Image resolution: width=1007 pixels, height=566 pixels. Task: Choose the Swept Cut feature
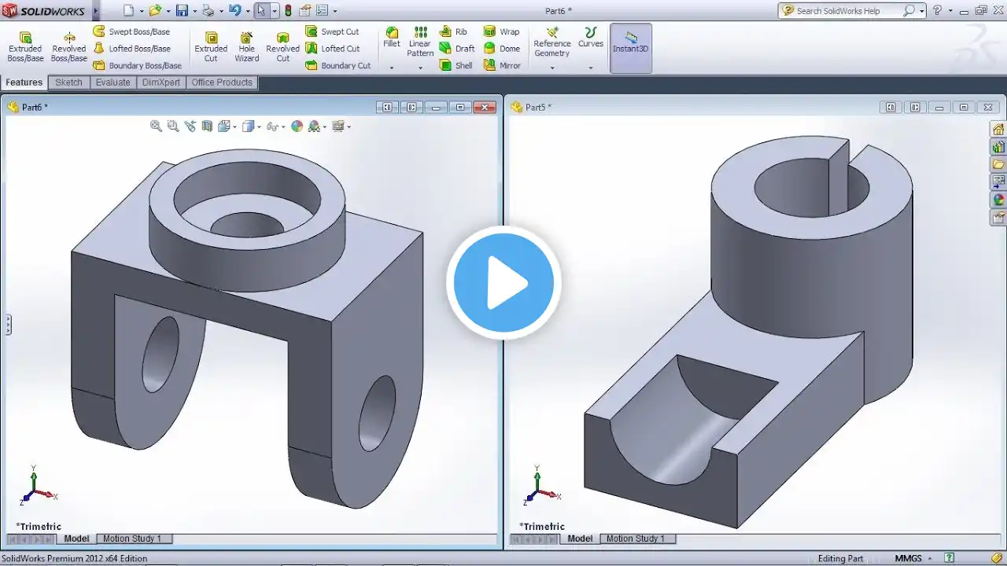(x=332, y=31)
